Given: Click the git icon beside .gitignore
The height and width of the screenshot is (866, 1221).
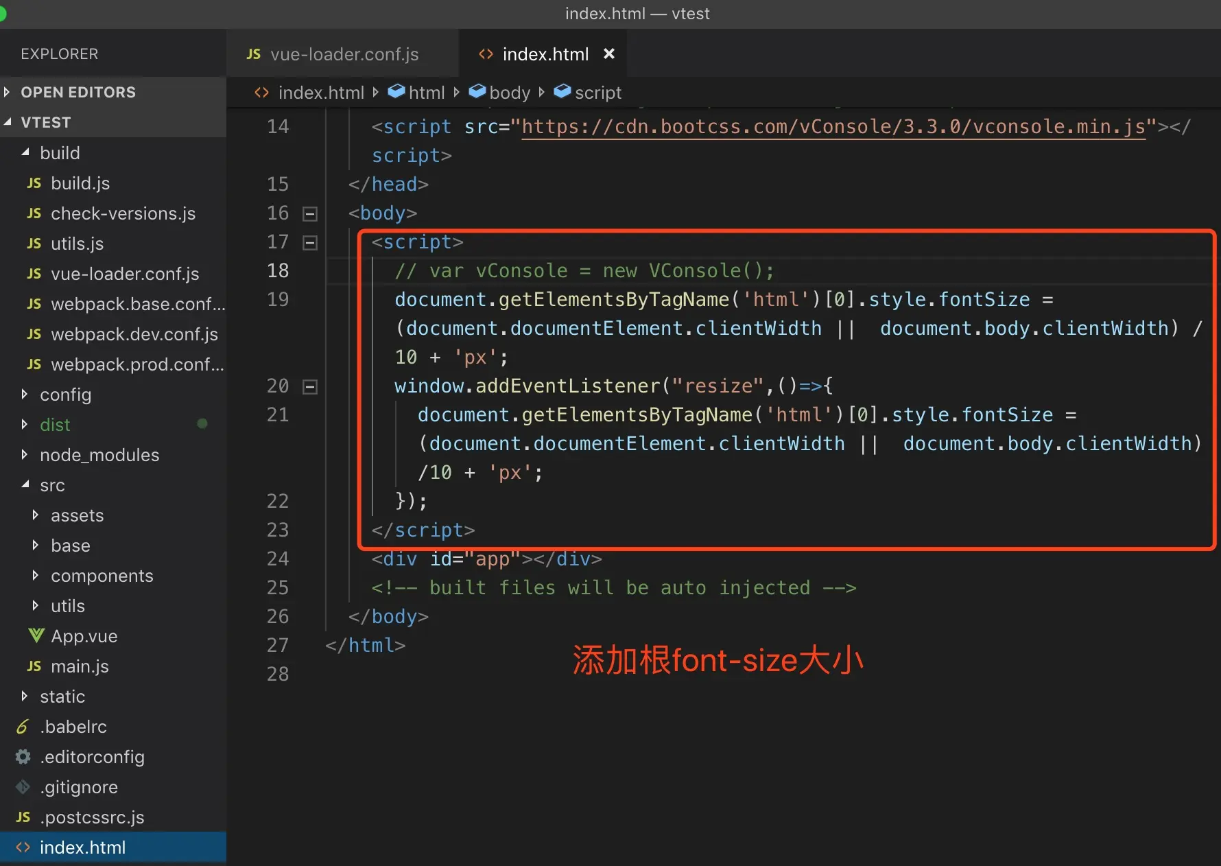Looking at the screenshot, I should coord(23,787).
